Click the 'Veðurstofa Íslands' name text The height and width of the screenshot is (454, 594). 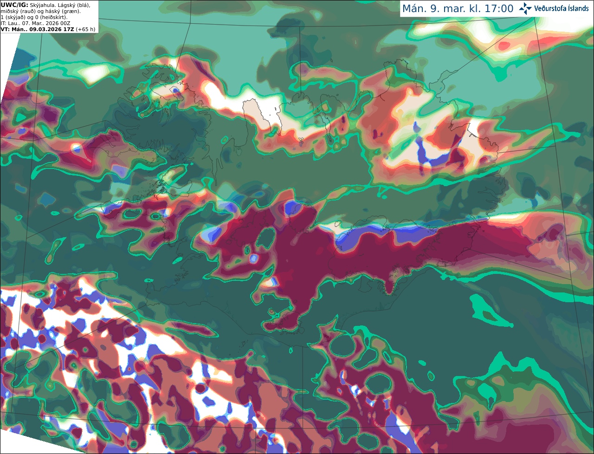(562, 8)
